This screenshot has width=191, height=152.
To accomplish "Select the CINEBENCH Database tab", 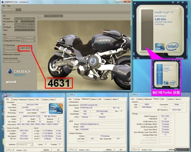I will click(54, 16).
